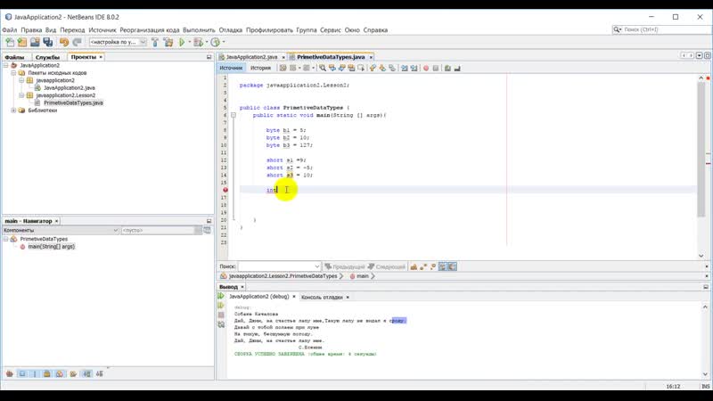Run the project with green play icon
This screenshot has height=401, width=713.
(x=182, y=42)
